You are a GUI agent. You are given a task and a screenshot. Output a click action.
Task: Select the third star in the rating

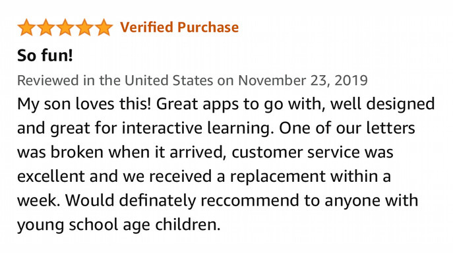pos(65,28)
